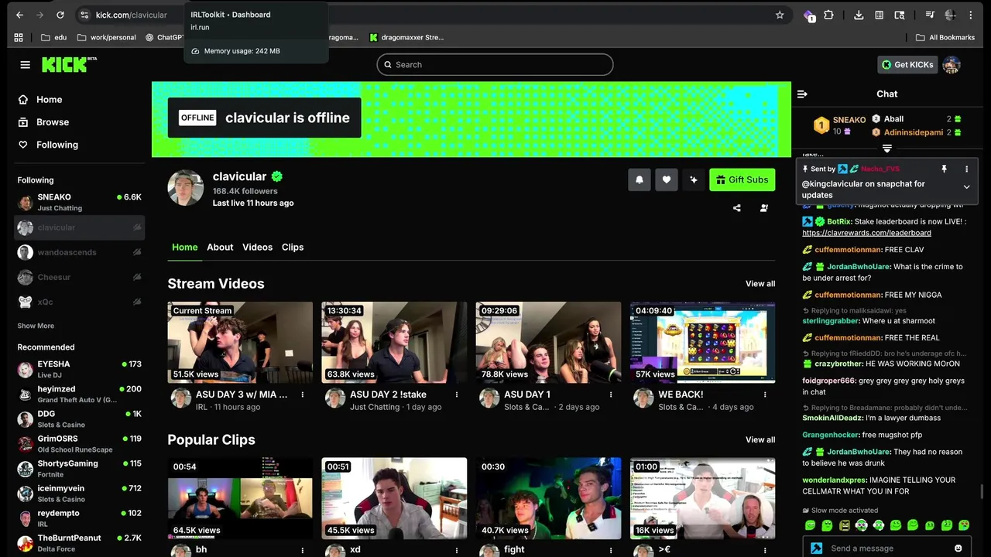This screenshot has width=991, height=557.
Task: Open EYESHA recommended channel
Action: (80, 369)
